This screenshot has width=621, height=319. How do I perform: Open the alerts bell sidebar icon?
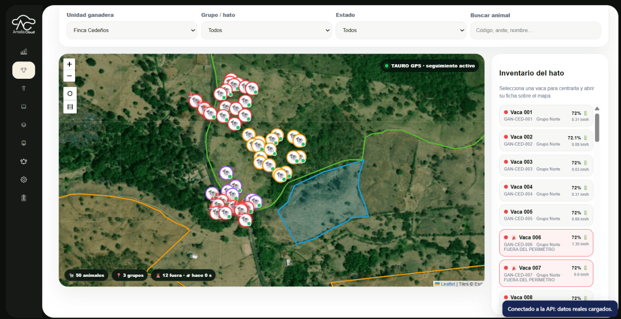[x=24, y=161]
